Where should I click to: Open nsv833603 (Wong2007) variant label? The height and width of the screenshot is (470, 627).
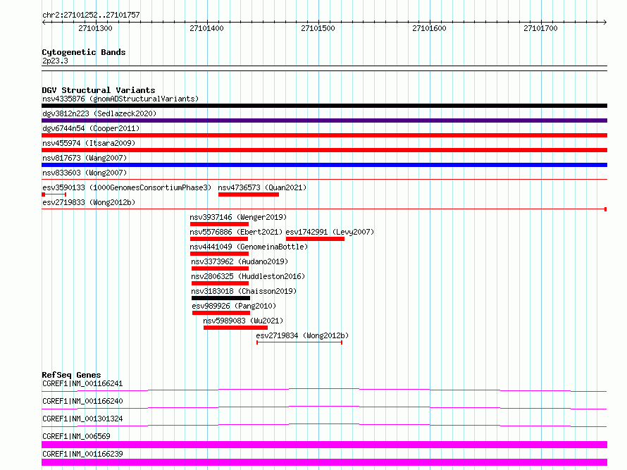[x=85, y=173]
